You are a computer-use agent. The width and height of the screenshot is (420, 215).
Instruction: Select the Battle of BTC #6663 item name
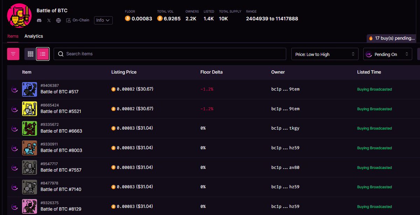pyautogui.click(x=61, y=131)
